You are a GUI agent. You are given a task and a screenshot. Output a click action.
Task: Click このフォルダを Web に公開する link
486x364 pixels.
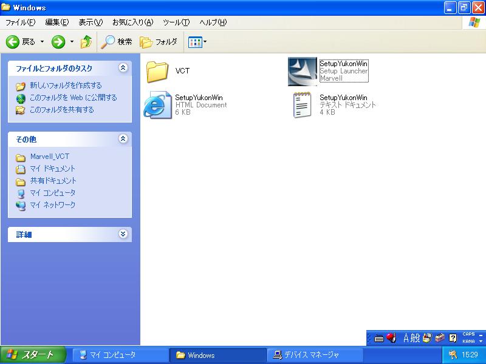point(73,98)
